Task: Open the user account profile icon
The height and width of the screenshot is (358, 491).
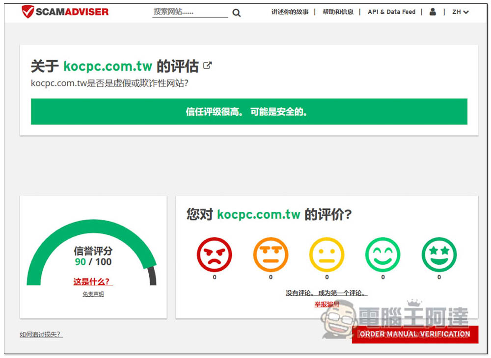Action: (x=433, y=12)
